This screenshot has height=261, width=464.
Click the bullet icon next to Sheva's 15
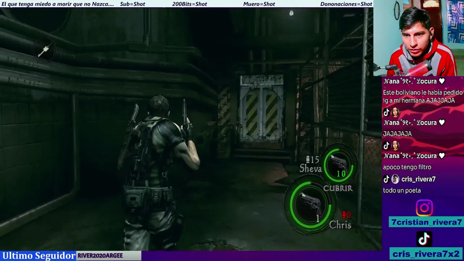point(308,159)
